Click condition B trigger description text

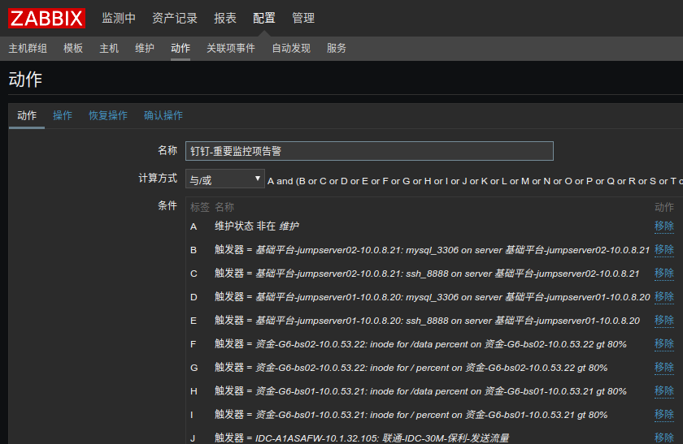[x=432, y=250]
